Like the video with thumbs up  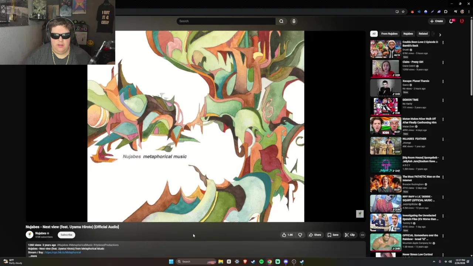[x=287, y=235]
